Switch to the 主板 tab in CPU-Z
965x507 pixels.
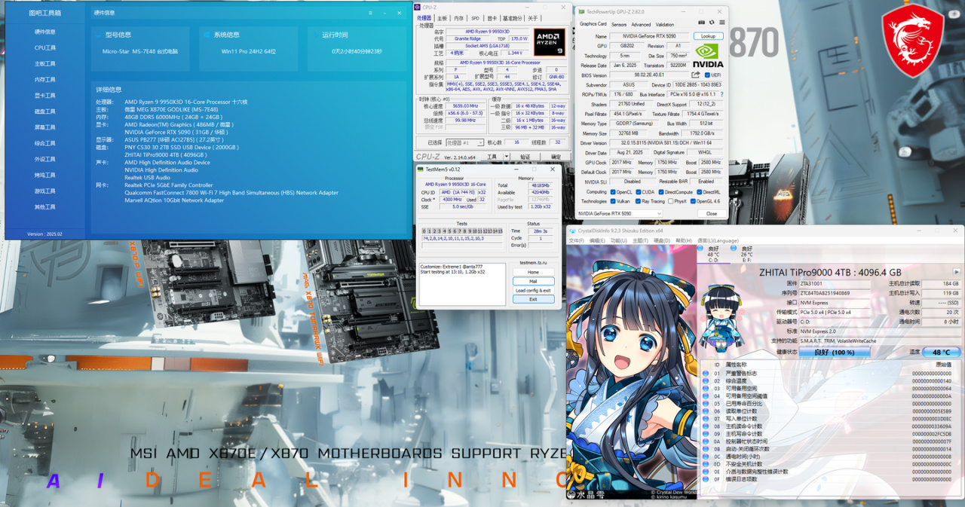(x=443, y=18)
